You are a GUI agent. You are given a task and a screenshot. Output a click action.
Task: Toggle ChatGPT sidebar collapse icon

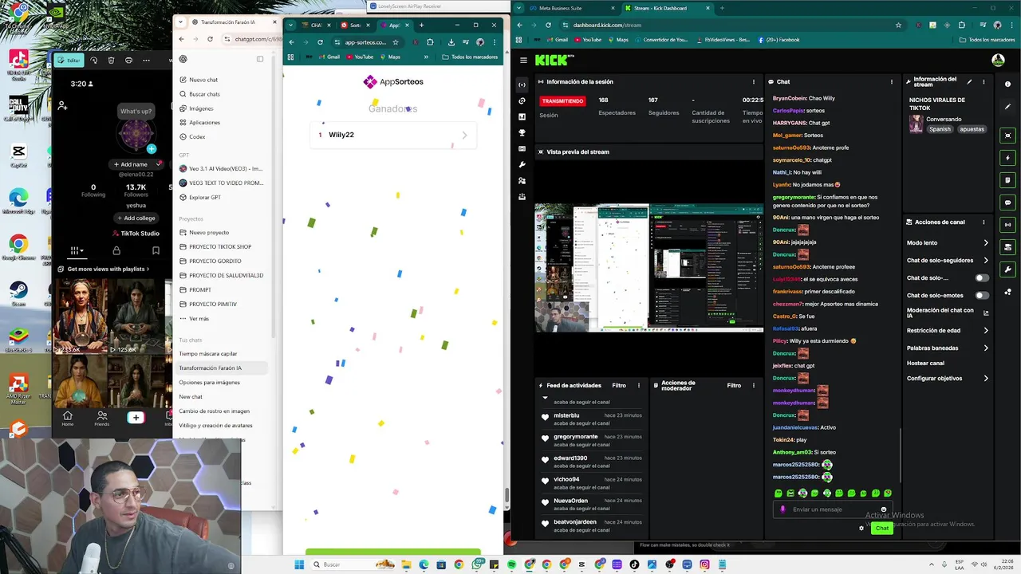260,59
